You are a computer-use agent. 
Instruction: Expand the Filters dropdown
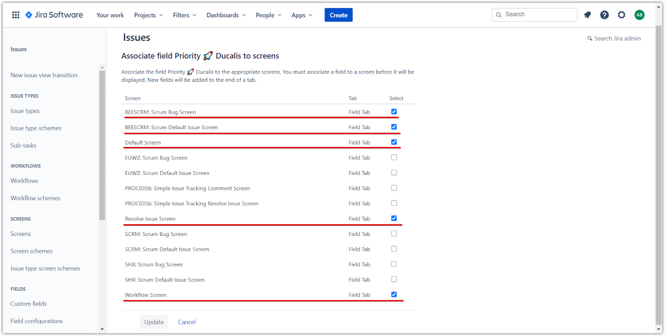(185, 15)
